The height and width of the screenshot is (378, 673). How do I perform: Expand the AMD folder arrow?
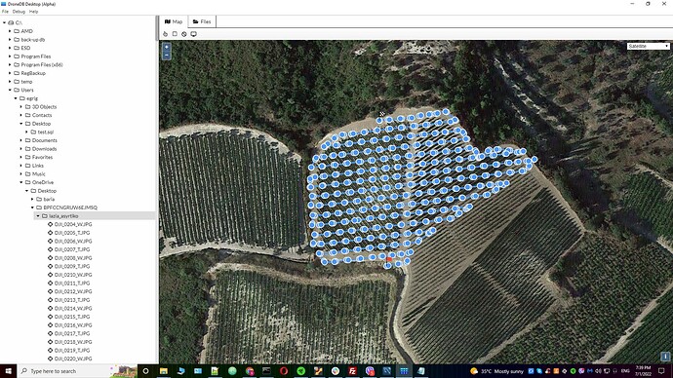tap(10, 31)
